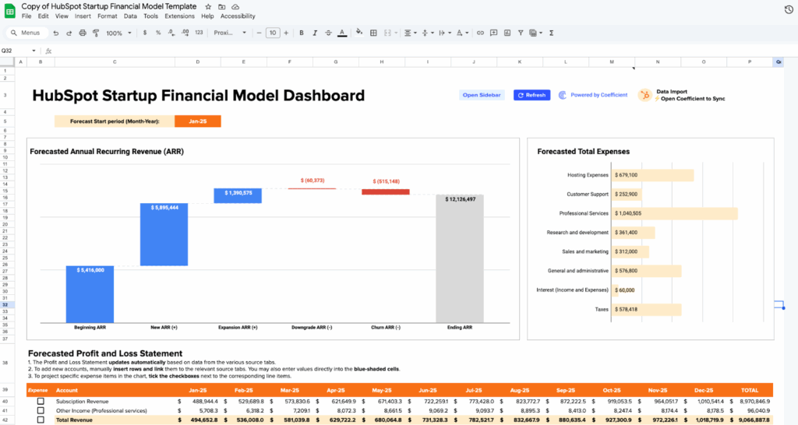Screen dimensions: 798x425
Task: Toggle Bold formatting
Action: point(302,33)
